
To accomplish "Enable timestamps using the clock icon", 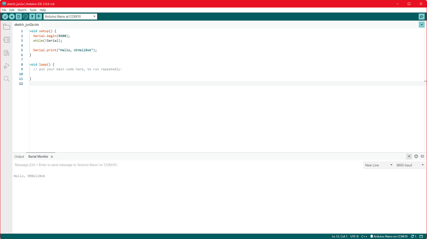I will 416,156.
